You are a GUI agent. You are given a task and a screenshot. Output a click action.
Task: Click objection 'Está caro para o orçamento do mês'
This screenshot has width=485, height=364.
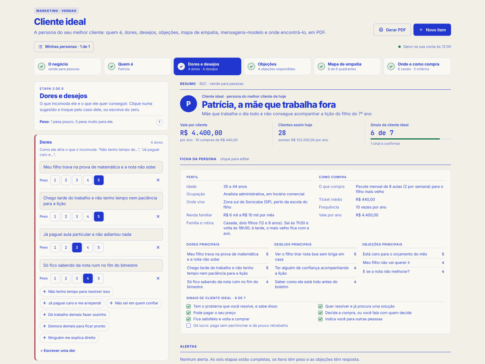pyautogui.click(x=395, y=254)
